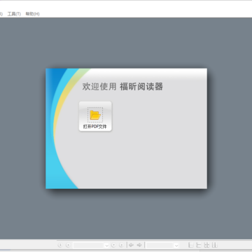The image size is (252, 252).
Task: Click the zoom level input field
Action: pyautogui.click(x=160, y=245)
